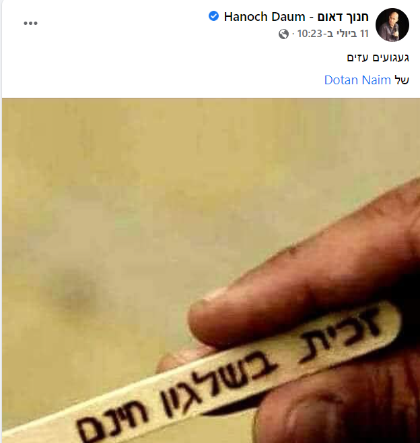The width and height of the screenshot is (420, 443).
Task: Open Hanoch Daum's round profile picture
Action: click(392, 25)
